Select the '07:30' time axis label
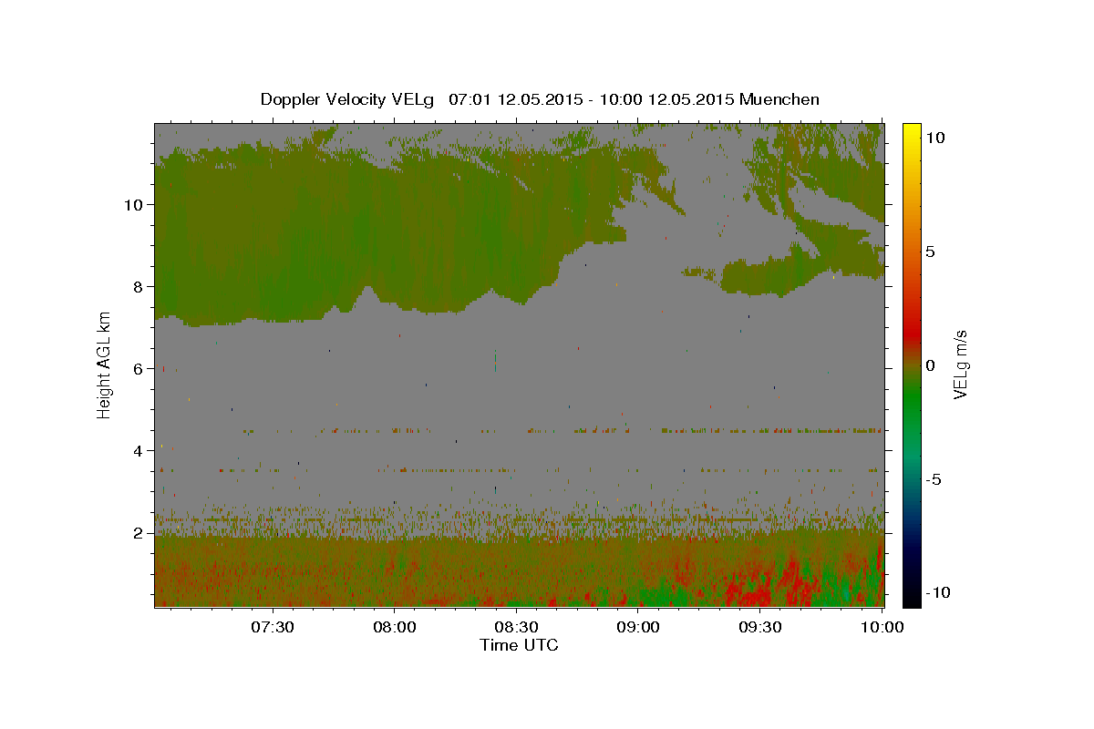This screenshot has width=1094, height=729. coord(272,627)
